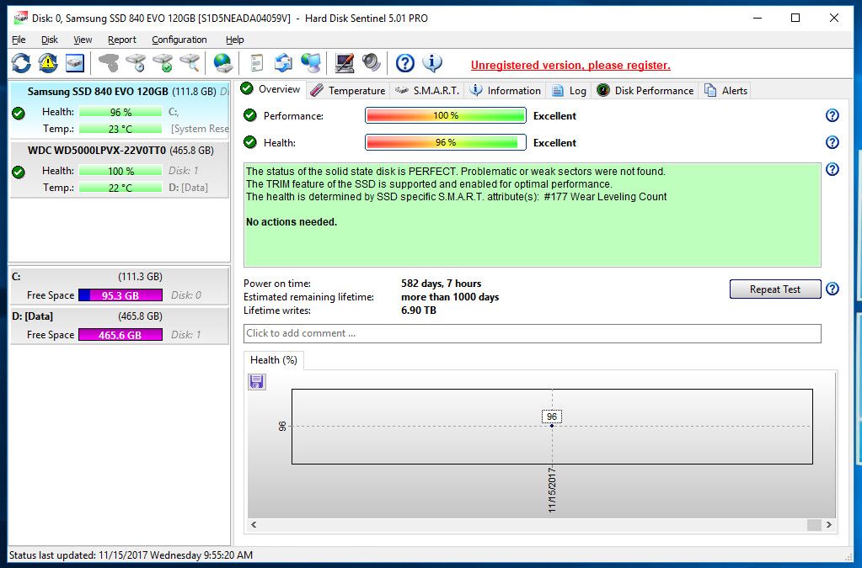862x568 pixels.
Task: Switch to the S.M.A.R.T. tab
Action: 428,91
